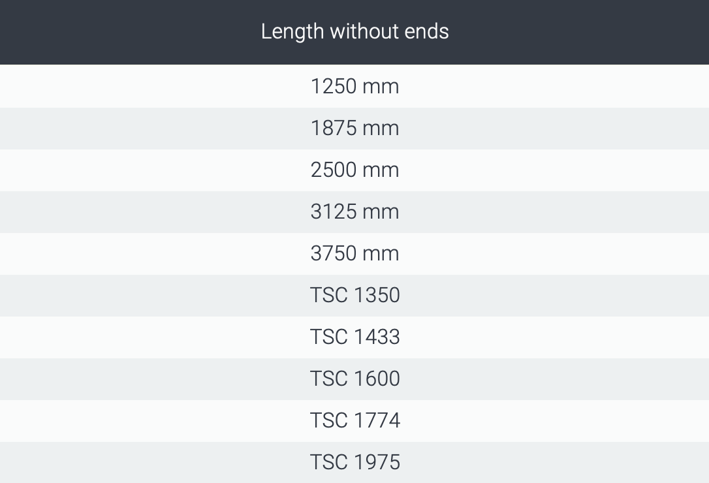Select the 1250 mm row

[355, 86]
